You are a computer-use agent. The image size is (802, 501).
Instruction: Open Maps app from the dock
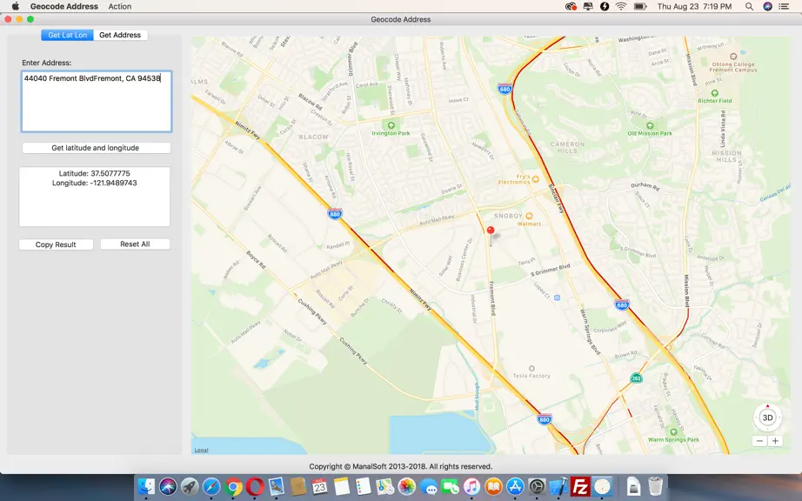coord(385,486)
